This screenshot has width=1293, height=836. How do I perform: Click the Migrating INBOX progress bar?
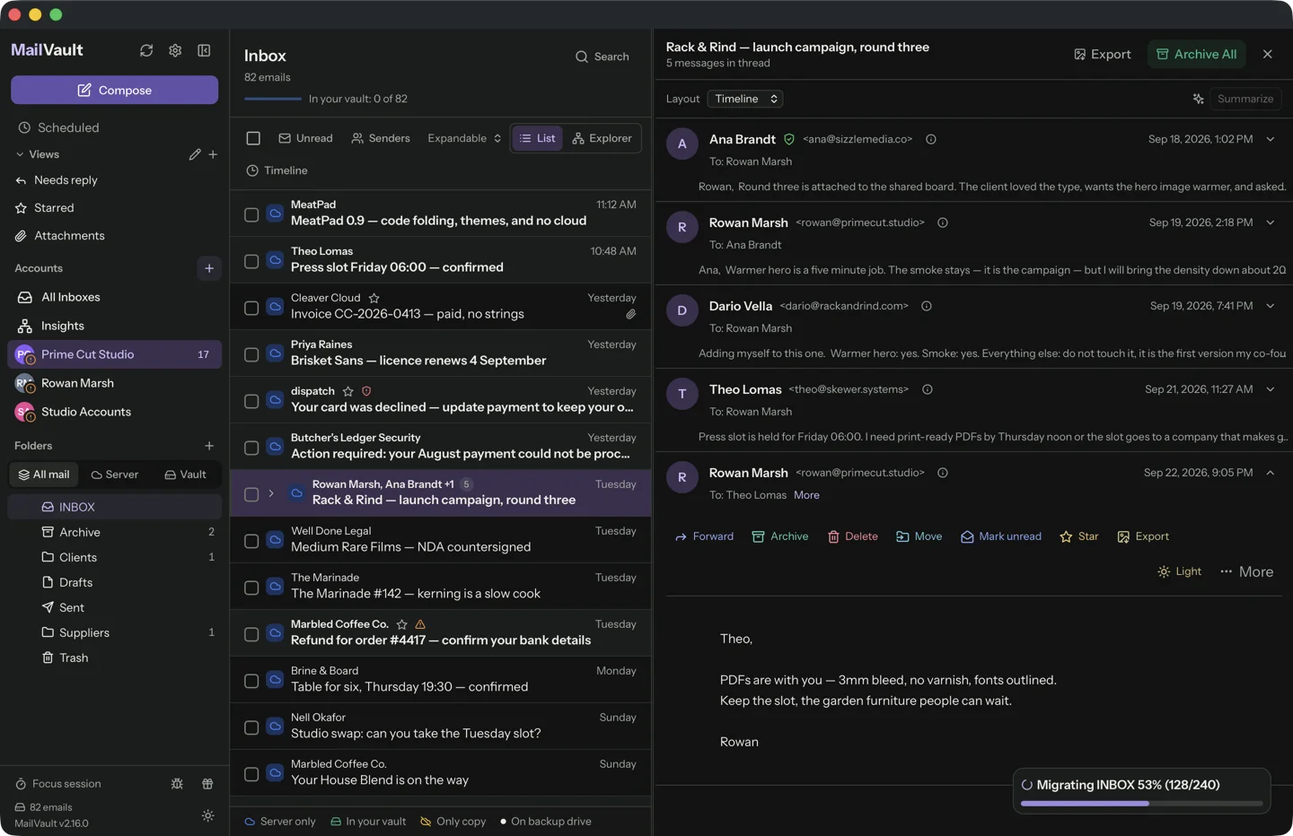pos(1141,803)
